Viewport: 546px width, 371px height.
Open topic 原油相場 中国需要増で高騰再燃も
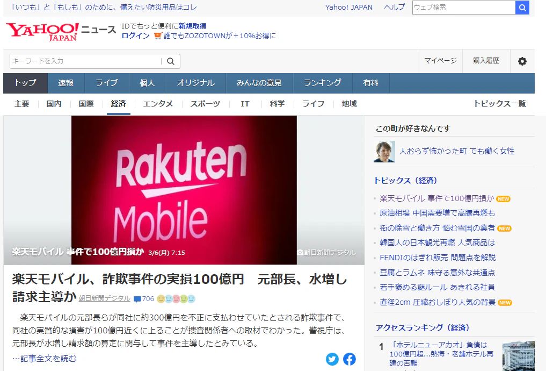(x=437, y=213)
